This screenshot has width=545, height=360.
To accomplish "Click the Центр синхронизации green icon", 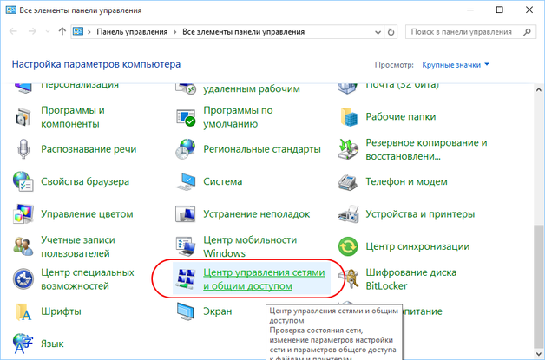I will click(349, 246).
